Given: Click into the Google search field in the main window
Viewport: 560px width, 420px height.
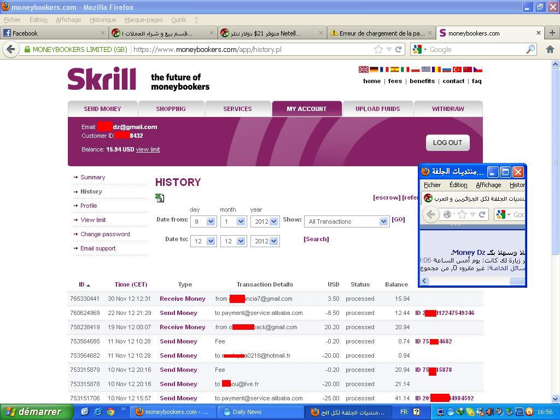Looking at the screenshot, I should click(477, 50).
